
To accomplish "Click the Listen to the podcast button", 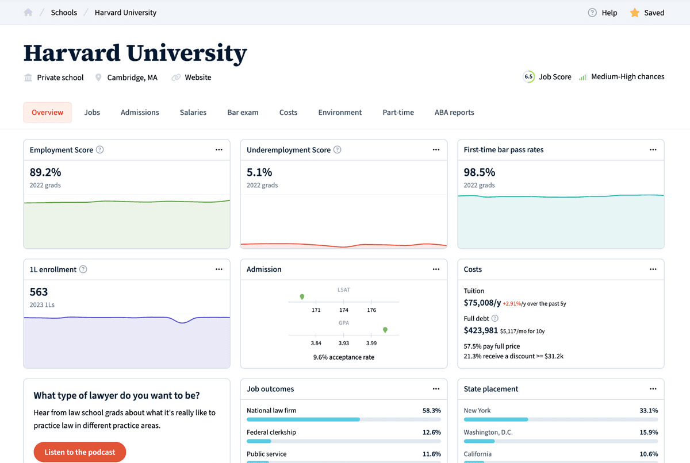I will (x=79, y=452).
